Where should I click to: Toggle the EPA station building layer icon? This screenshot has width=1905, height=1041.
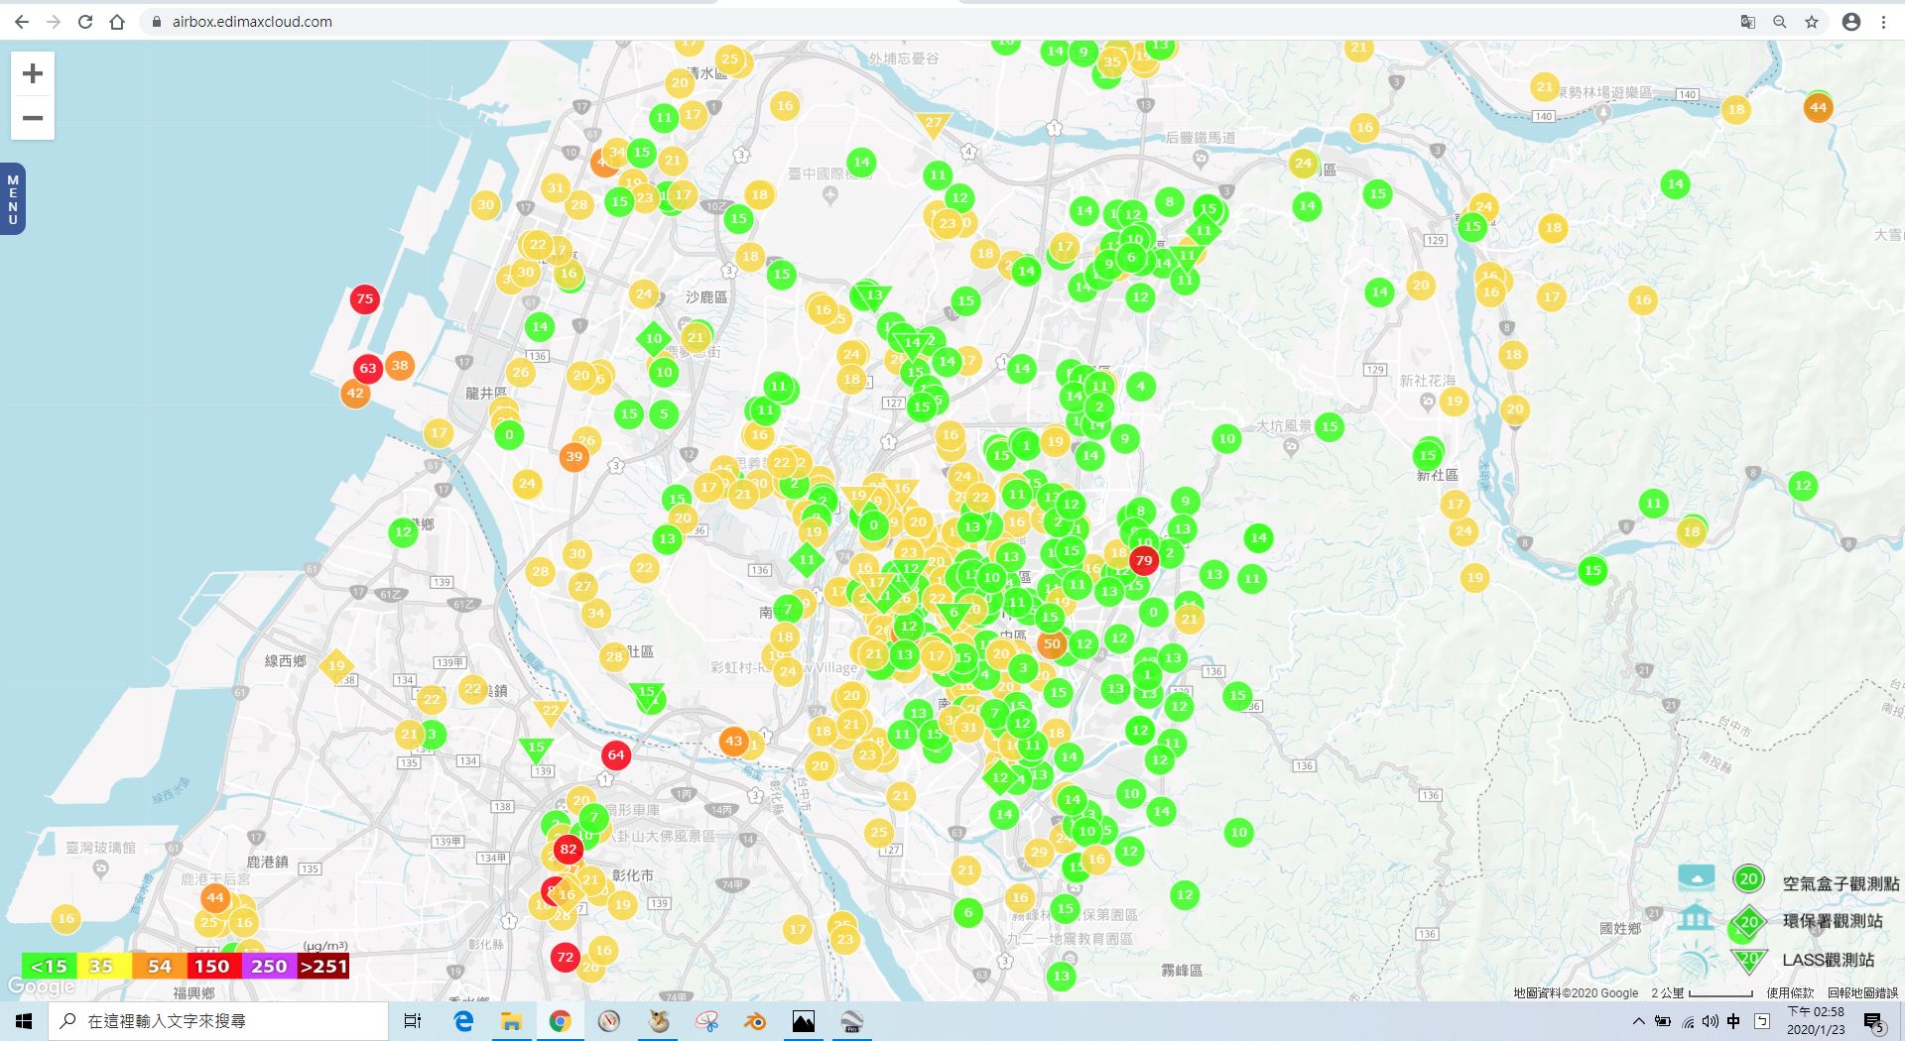(x=1696, y=917)
